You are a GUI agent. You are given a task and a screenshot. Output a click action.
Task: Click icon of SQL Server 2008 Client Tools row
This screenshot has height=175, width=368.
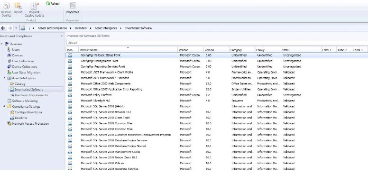pos(70,118)
